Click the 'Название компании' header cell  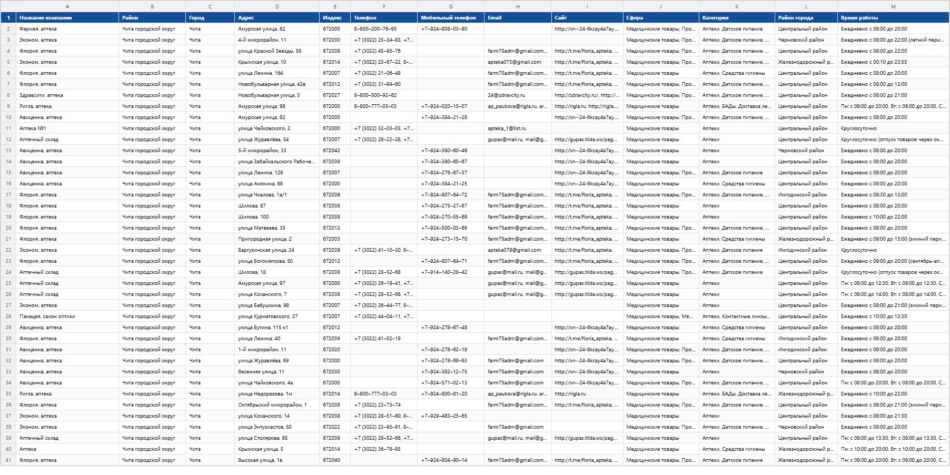67,18
